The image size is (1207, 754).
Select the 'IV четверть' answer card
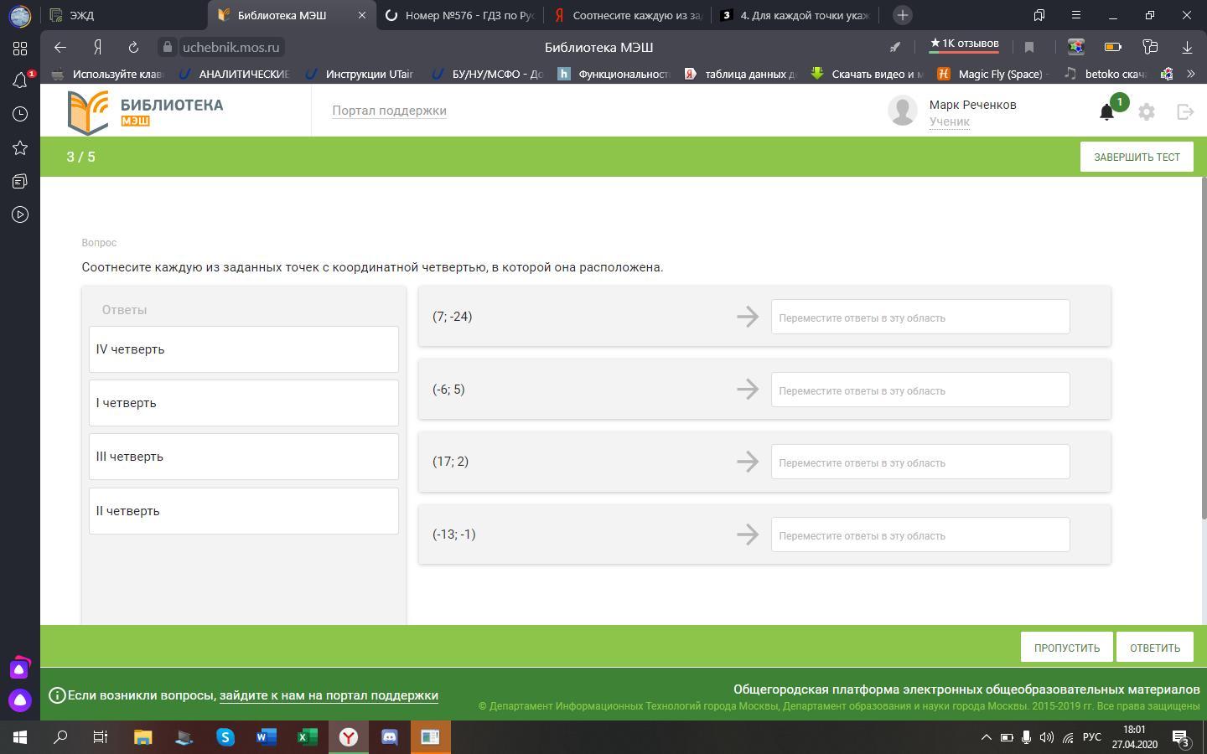pyautogui.click(x=244, y=349)
